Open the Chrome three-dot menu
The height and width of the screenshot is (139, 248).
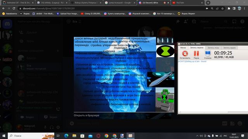245,8
